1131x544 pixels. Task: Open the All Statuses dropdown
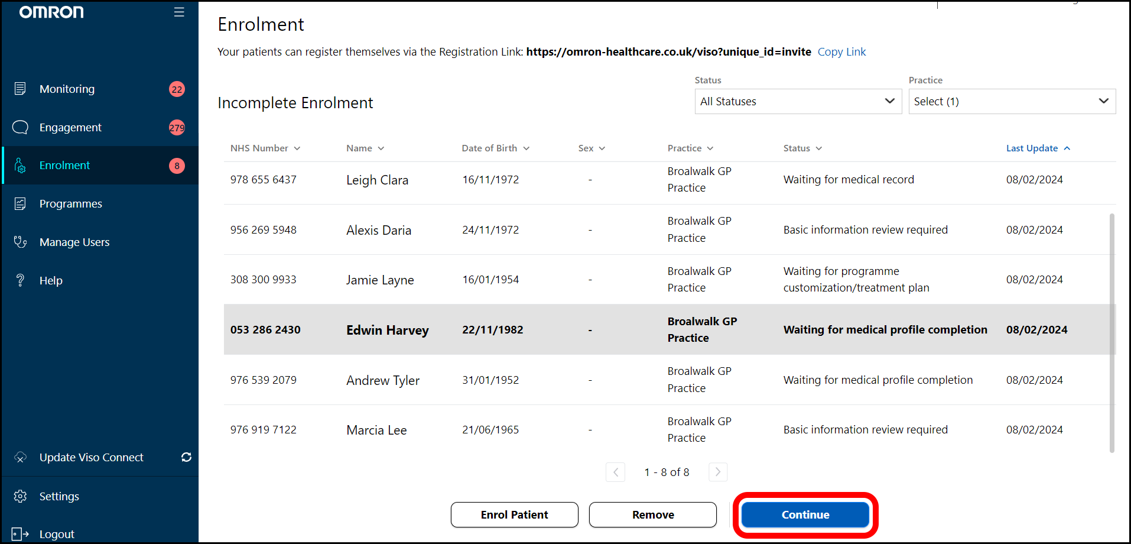click(798, 102)
